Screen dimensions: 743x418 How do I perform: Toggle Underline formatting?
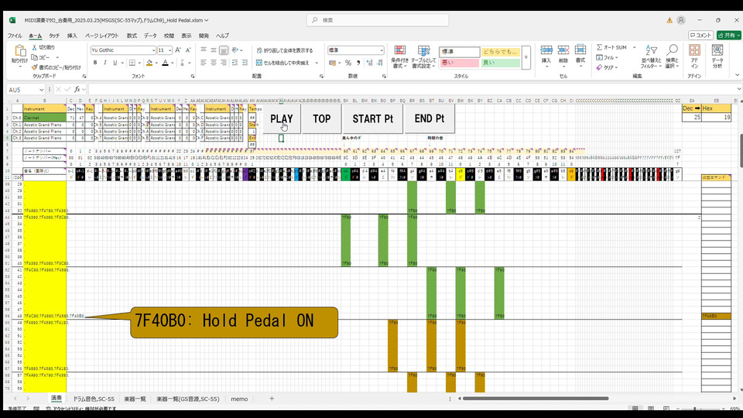(x=115, y=63)
